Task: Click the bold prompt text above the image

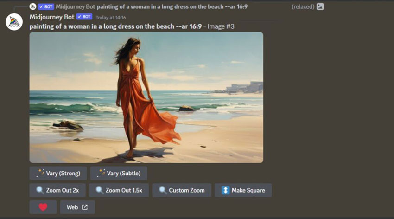Action: (115, 26)
